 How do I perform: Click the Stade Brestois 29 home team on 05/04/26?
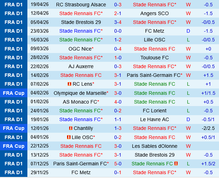pyautogui.click(x=81, y=22)
